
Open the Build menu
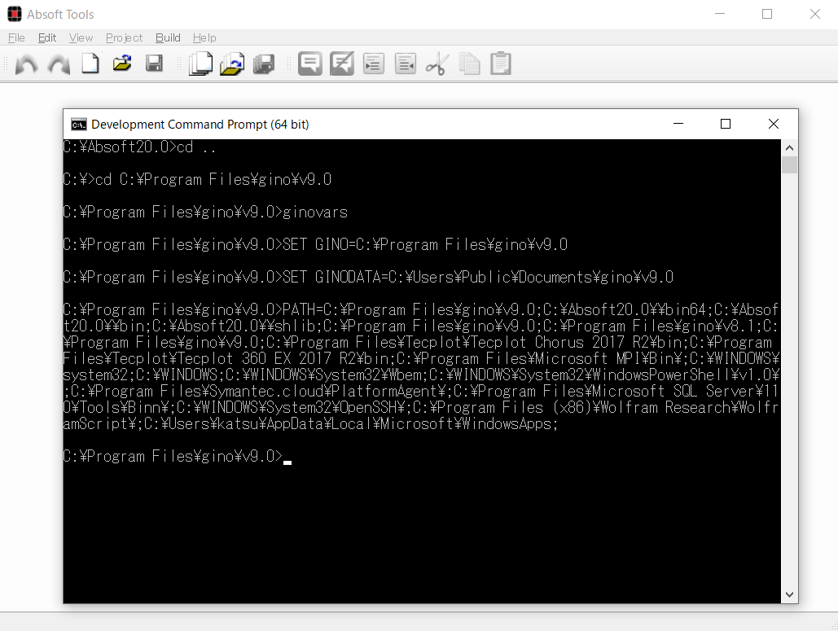pyautogui.click(x=168, y=38)
